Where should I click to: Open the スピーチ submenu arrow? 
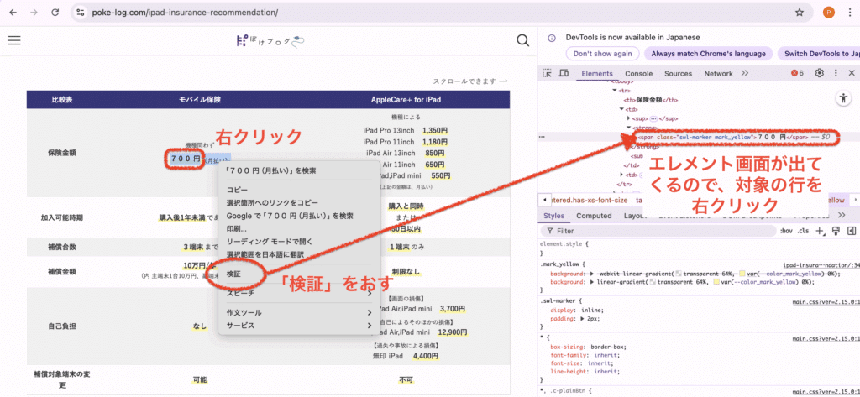[370, 294]
